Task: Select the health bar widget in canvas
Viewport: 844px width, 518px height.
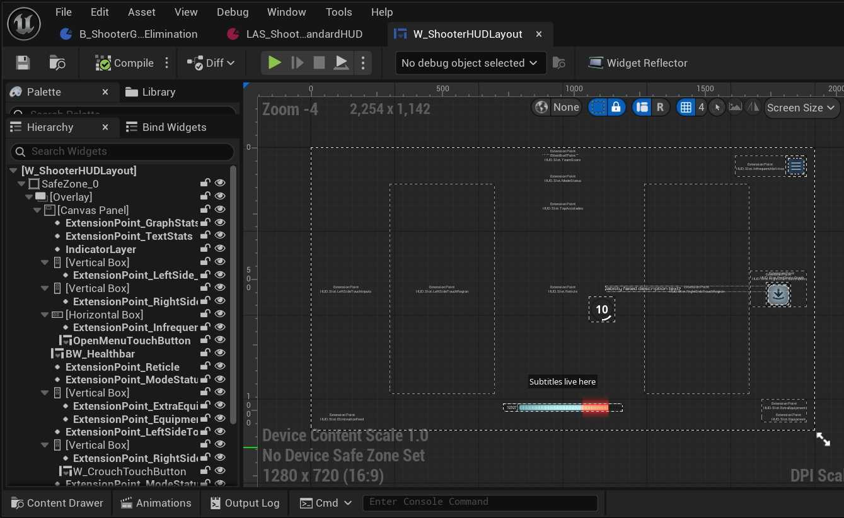Action: pyautogui.click(x=562, y=408)
